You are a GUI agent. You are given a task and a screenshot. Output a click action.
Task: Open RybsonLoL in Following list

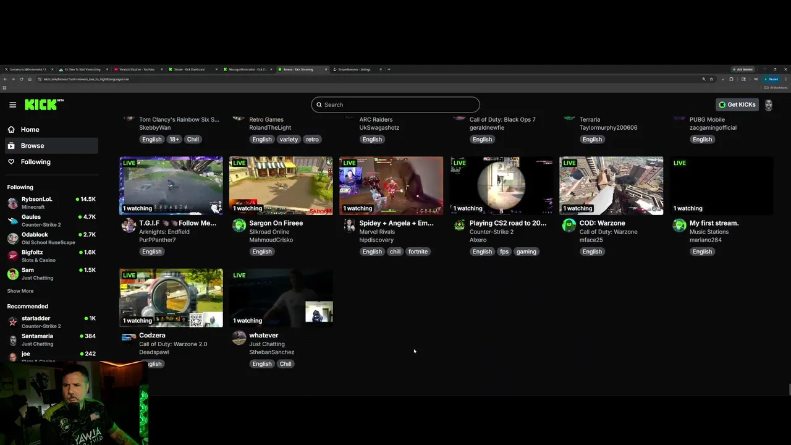pyautogui.click(x=51, y=203)
